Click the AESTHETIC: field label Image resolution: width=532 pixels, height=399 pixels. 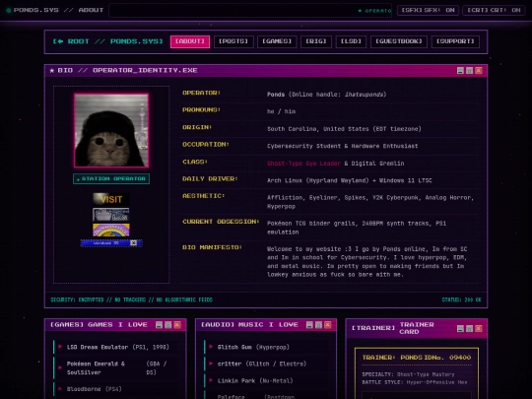pyautogui.click(x=204, y=196)
